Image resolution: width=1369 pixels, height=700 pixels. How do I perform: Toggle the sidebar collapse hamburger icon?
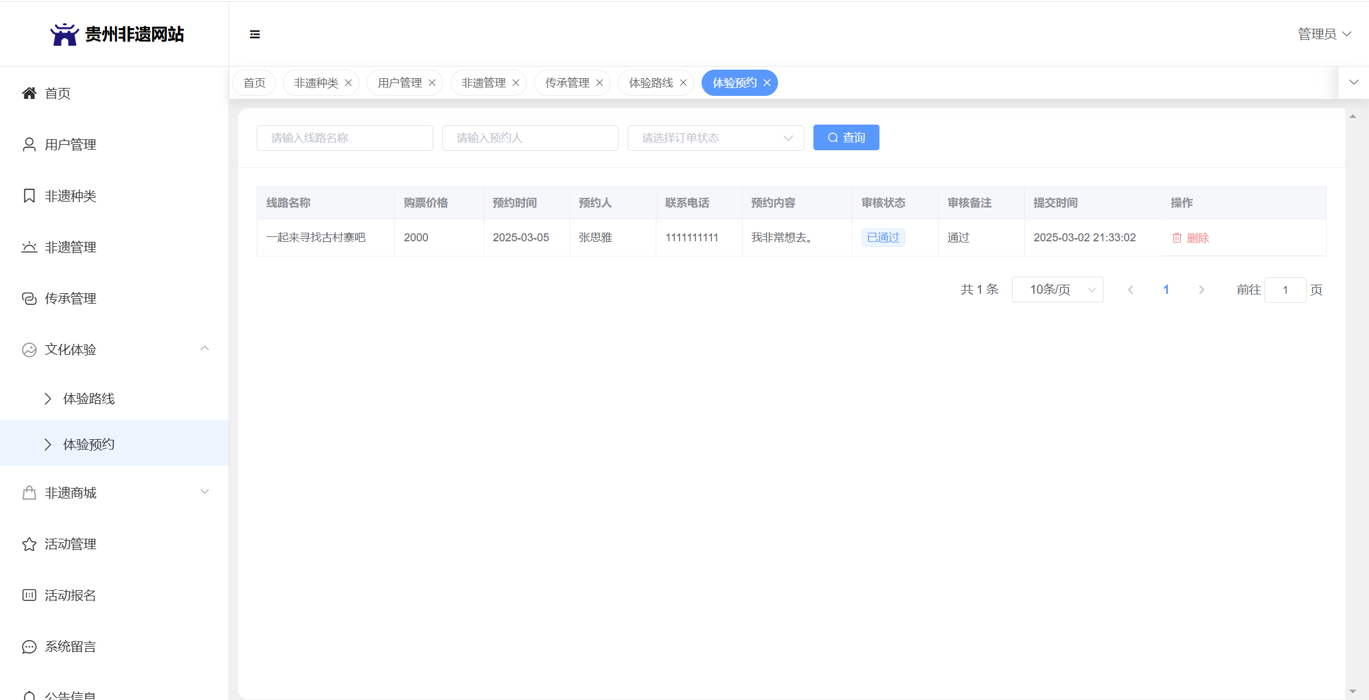click(x=255, y=34)
